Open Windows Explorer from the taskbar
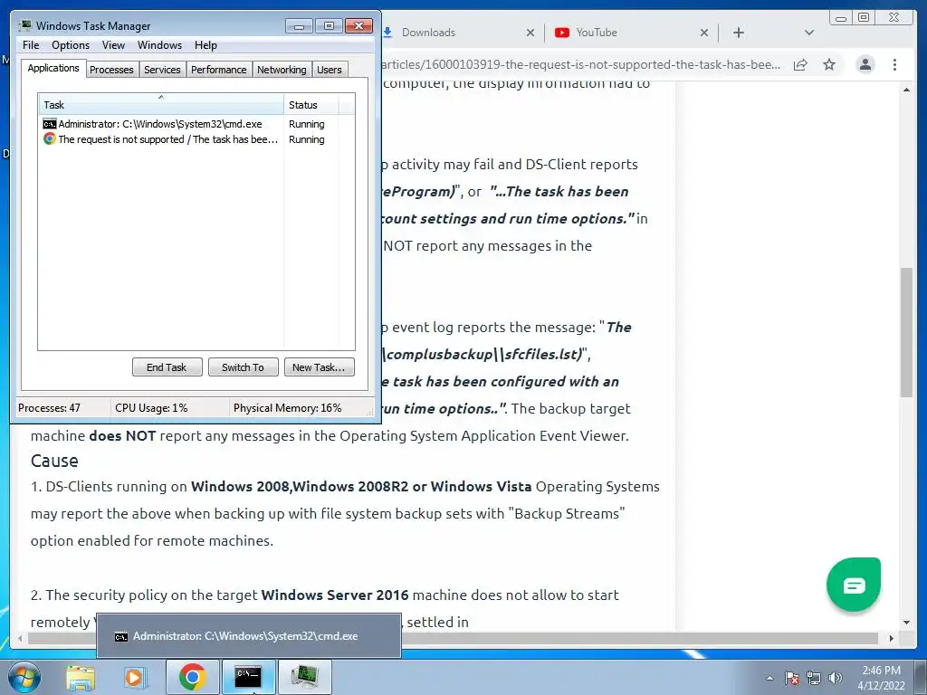927x695 pixels. click(x=80, y=677)
